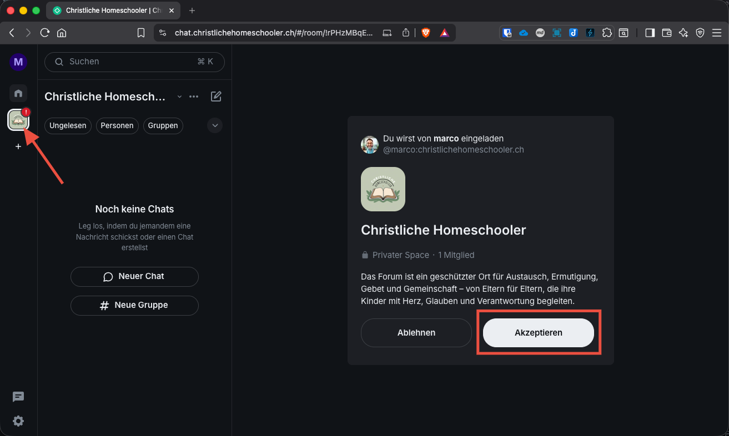The image size is (729, 436).
Task: Click the Home space icon in sidebar
Action: click(x=18, y=93)
